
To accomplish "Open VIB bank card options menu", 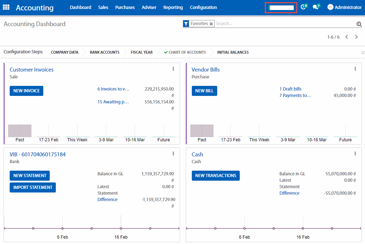I will point(173,153).
